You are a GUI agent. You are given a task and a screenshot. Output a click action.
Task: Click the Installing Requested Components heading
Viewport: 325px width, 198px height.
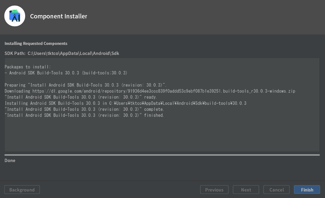pyautogui.click(x=36, y=43)
